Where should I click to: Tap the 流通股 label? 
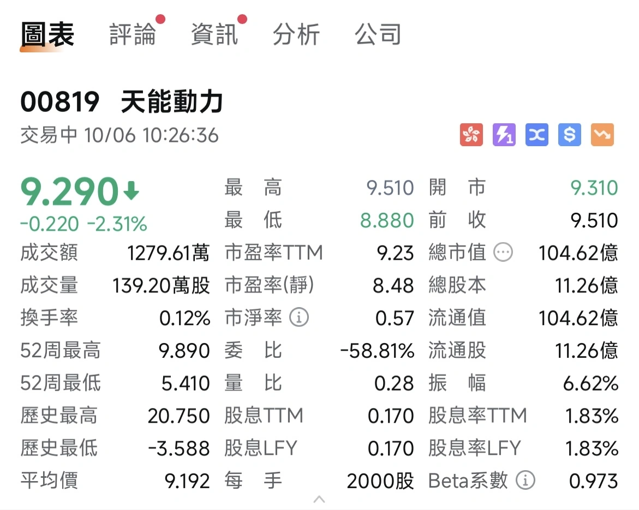[457, 350]
